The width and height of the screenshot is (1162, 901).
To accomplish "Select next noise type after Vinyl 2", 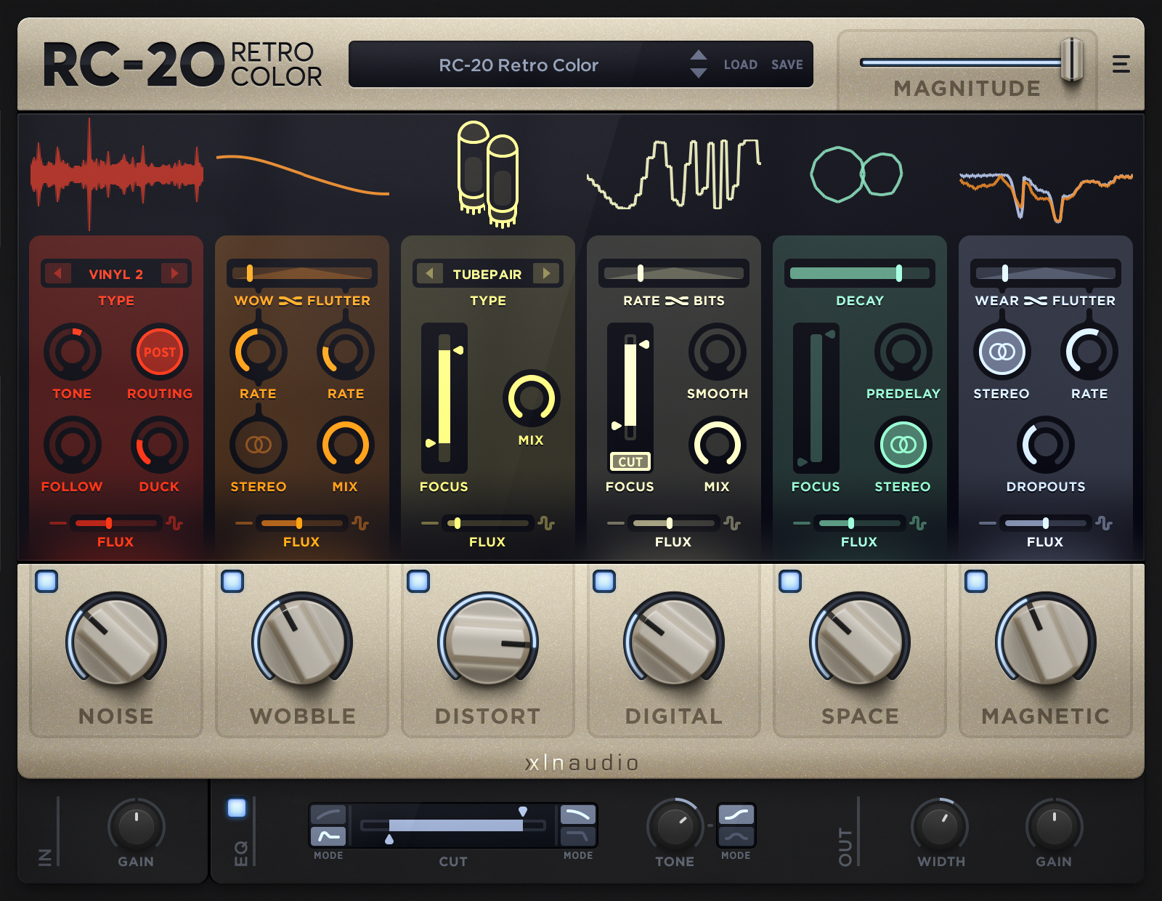I will tap(175, 274).
